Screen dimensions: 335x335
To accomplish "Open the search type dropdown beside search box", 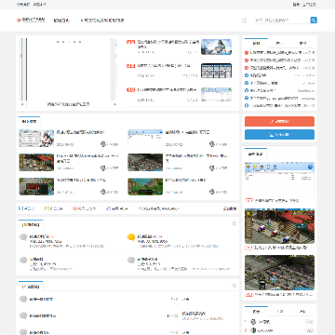I will (259, 20).
